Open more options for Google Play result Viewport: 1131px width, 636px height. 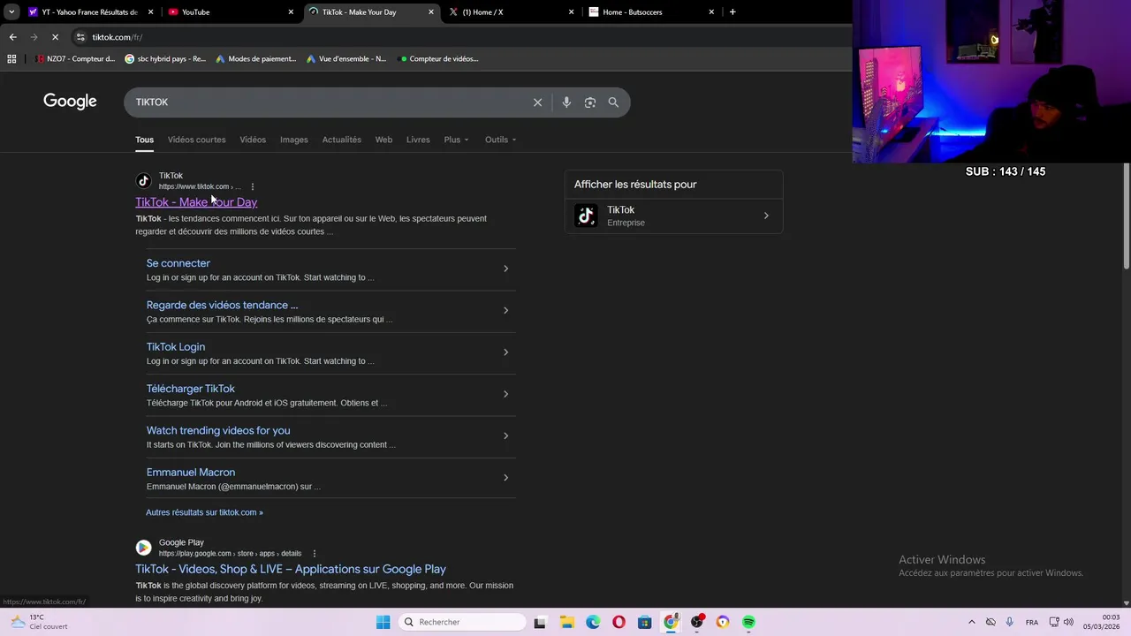pyautogui.click(x=314, y=554)
